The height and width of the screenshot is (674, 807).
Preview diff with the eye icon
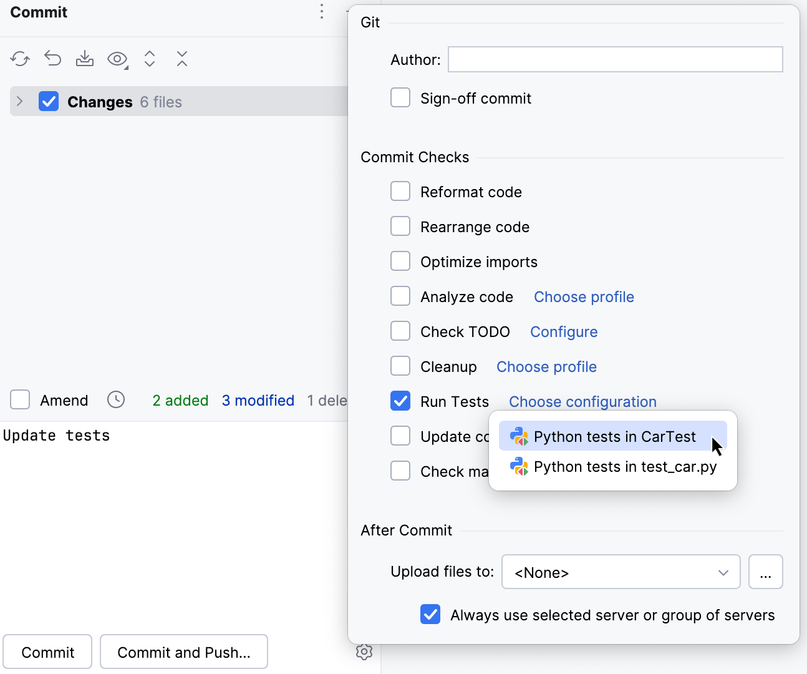(117, 58)
